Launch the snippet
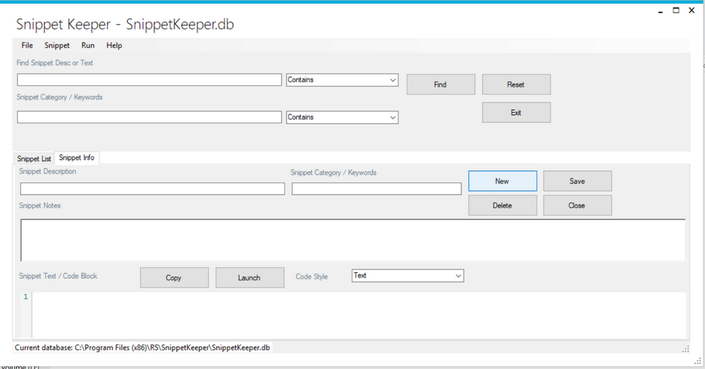Screen dimensions: 705x369 [x=250, y=278]
